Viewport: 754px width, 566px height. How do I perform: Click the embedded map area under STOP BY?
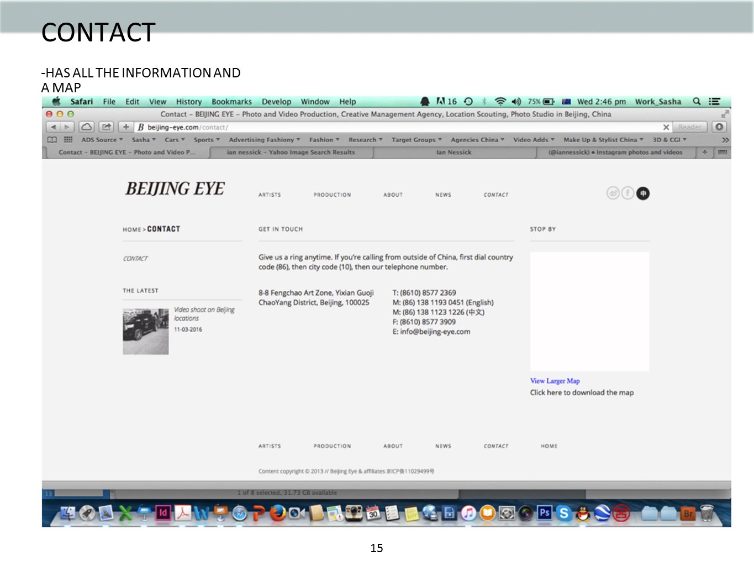pyautogui.click(x=589, y=311)
